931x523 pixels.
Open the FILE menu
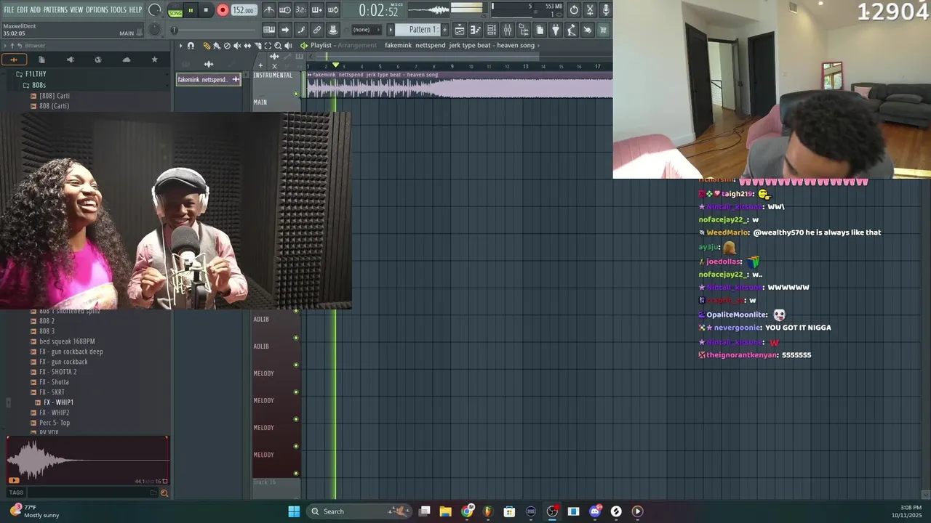(9, 9)
